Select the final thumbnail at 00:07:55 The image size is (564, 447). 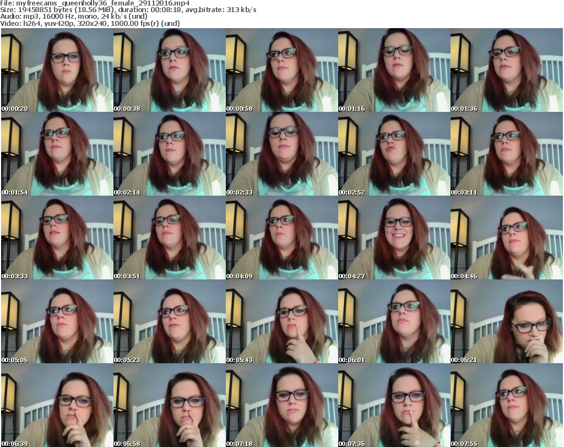[506, 405]
